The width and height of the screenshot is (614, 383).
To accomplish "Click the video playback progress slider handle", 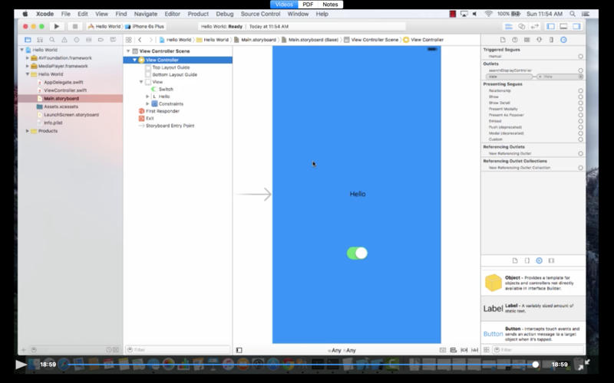I will (535, 365).
